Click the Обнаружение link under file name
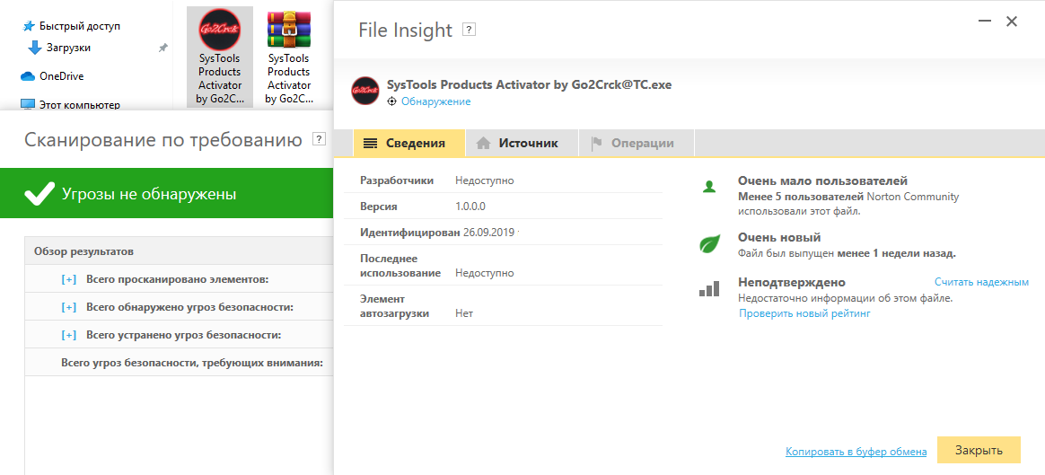 pos(435,101)
